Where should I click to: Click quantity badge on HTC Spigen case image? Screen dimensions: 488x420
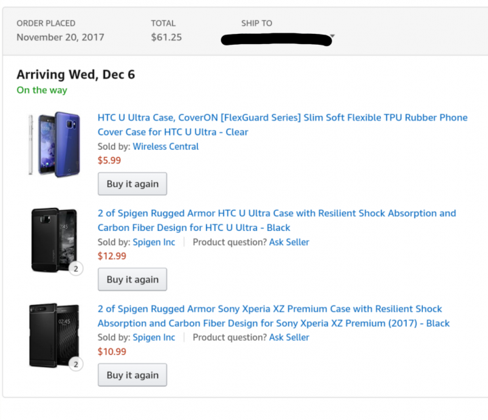pyautogui.click(x=76, y=269)
